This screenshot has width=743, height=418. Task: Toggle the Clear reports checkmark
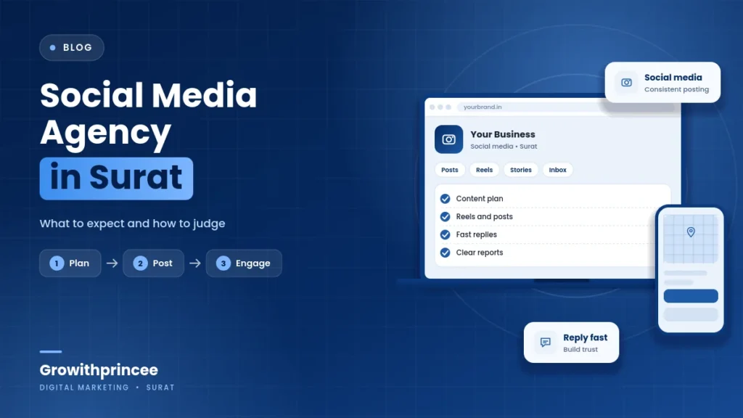tap(445, 253)
